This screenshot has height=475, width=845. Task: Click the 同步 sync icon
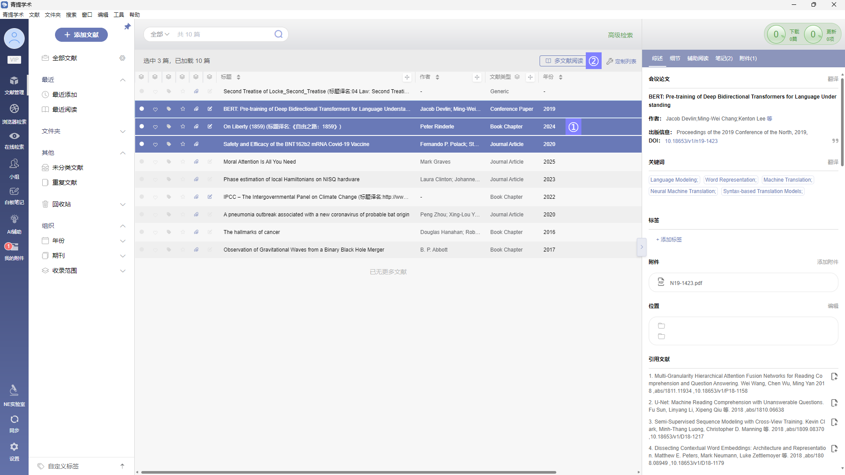point(14,420)
